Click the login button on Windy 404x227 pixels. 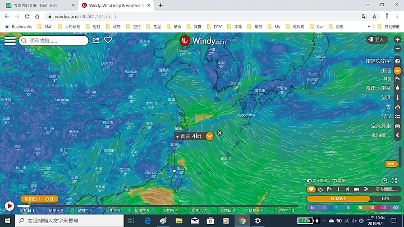(377, 39)
